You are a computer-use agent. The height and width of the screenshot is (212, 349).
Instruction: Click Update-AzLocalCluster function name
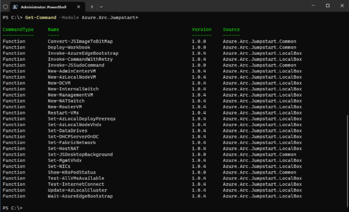click(x=77, y=190)
